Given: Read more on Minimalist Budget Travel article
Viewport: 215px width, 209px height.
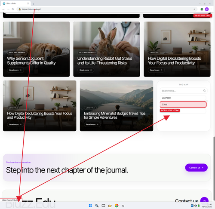Looking at the screenshot, I should point(92,124).
